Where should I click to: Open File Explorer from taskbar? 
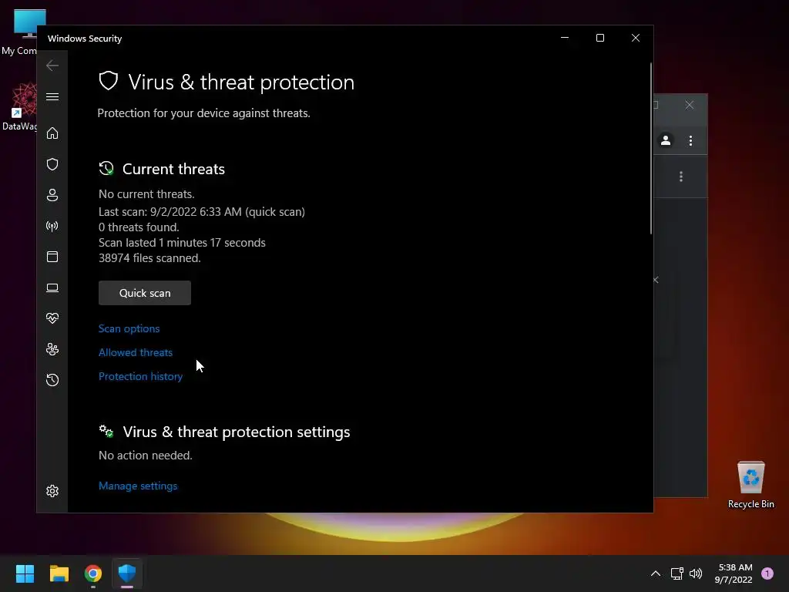pos(59,573)
